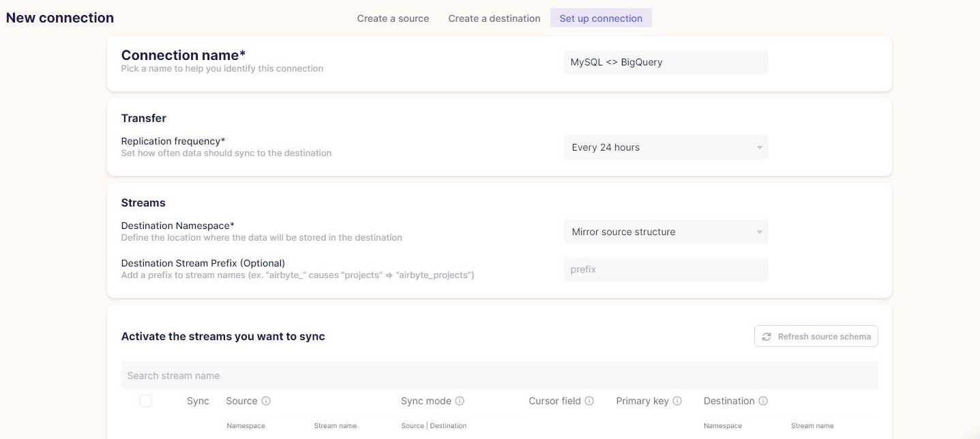
Task: Click the Sync mode info icon
Action: [x=460, y=401]
